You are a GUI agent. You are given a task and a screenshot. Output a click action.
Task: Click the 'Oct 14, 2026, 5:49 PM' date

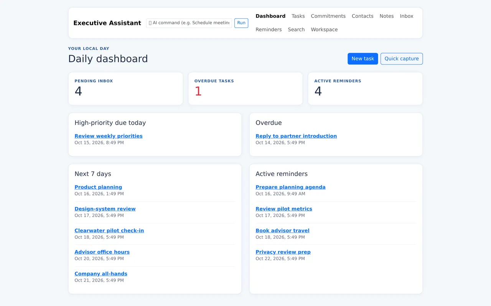click(280, 143)
